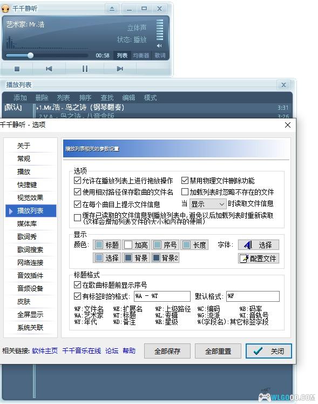Open the 均衡器 equalizer panel
The width and height of the screenshot is (318, 404).
141,55
